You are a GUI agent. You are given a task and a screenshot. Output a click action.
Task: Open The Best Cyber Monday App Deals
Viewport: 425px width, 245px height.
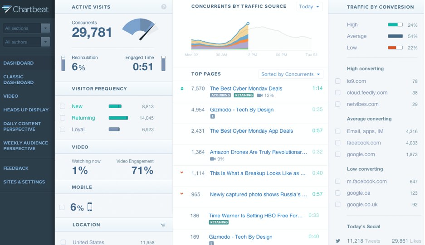pyautogui.click(x=251, y=131)
